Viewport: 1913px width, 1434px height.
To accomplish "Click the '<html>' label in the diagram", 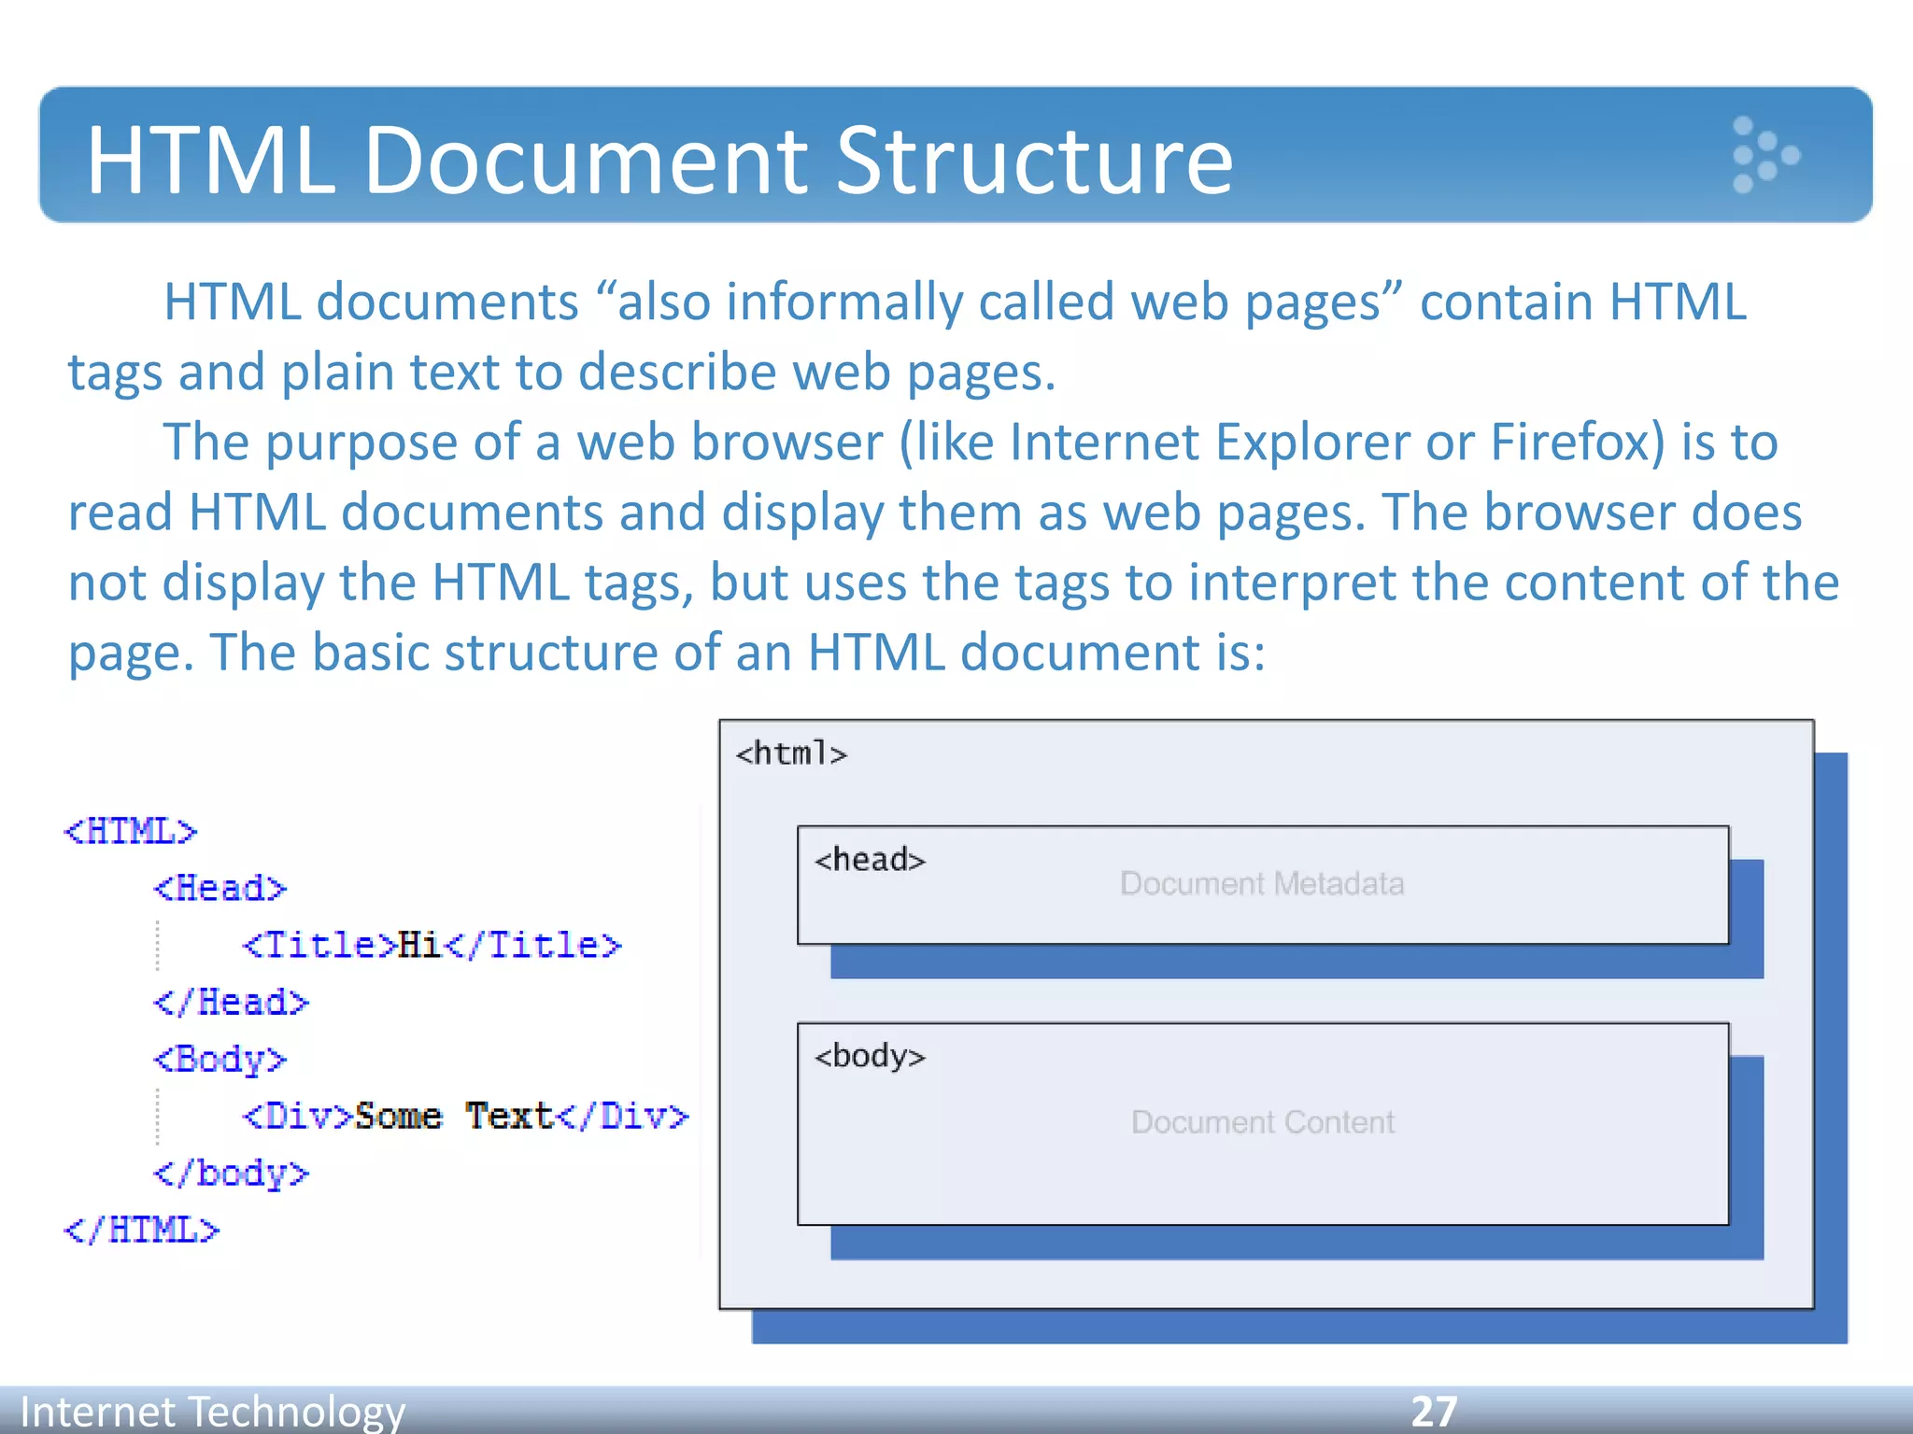I will tap(792, 752).
